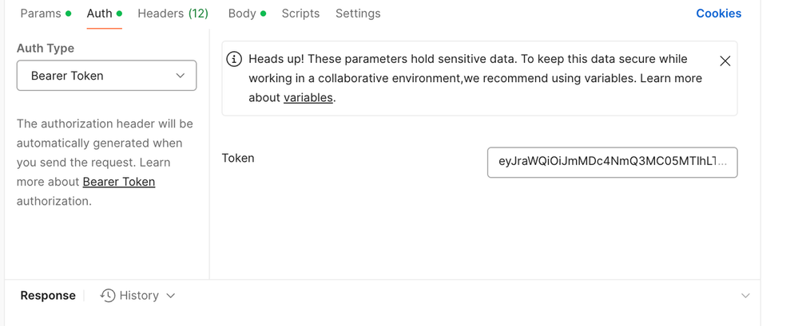This screenshot has width=798, height=326.
Task: Switch to the Body tab
Action: pos(242,14)
